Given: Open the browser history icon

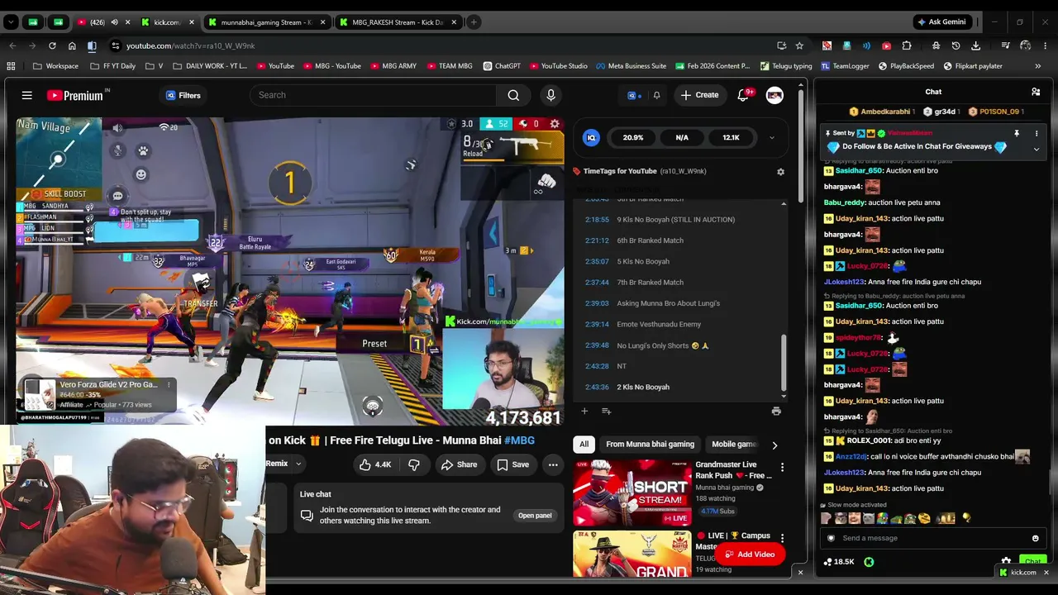Looking at the screenshot, I should pos(956,45).
